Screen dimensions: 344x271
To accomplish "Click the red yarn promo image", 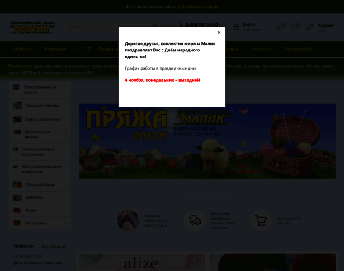I will point(273,262).
